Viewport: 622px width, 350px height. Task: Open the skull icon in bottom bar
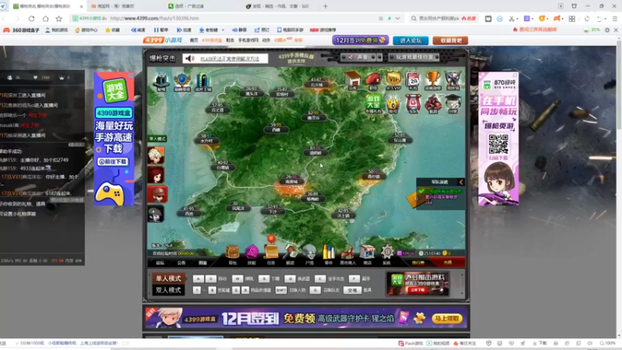point(309,252)
